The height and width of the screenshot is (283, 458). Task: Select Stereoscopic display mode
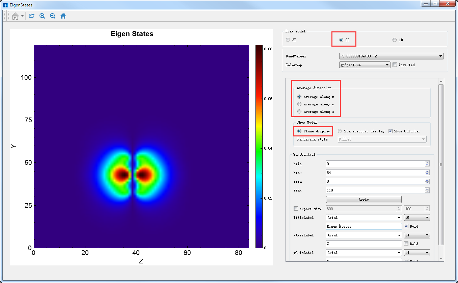(x=340, y=131)
